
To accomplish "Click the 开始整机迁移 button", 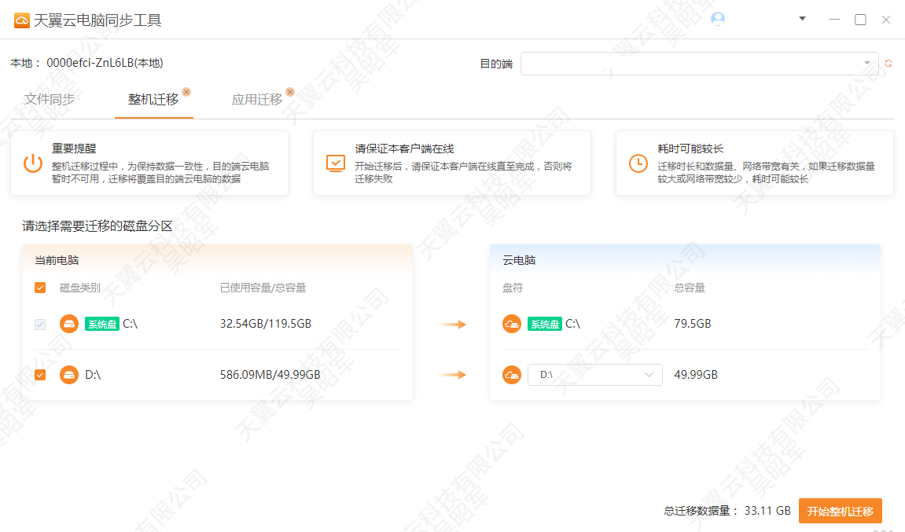I will pos(840,511).
